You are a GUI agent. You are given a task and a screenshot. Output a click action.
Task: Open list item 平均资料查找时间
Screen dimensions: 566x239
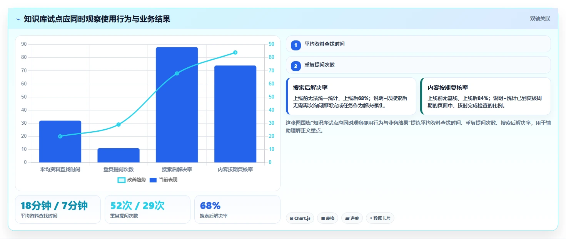tap(418, 44)
